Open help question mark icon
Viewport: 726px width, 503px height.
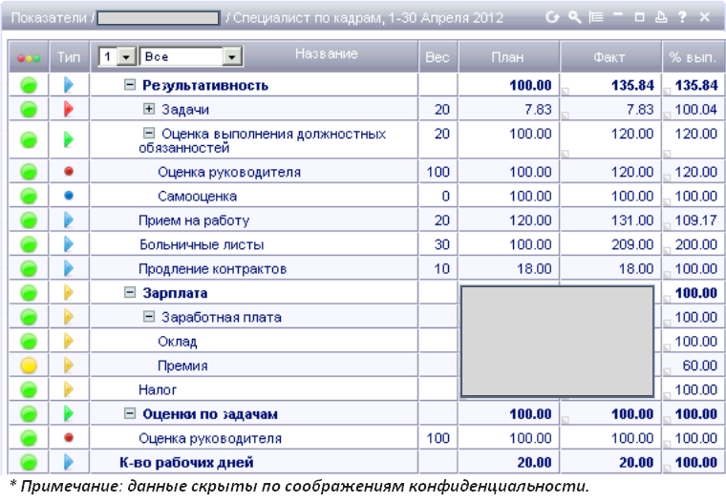click(682, 17)
